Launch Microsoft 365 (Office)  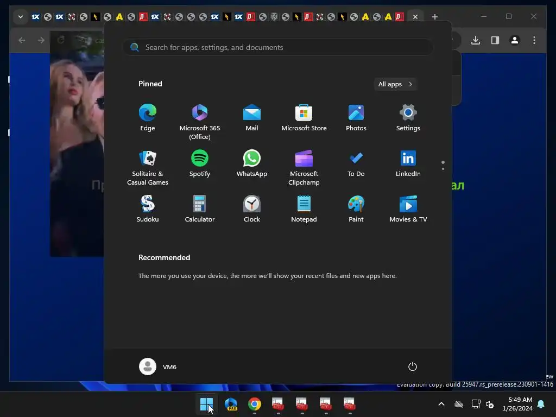(x=200, y=122)
